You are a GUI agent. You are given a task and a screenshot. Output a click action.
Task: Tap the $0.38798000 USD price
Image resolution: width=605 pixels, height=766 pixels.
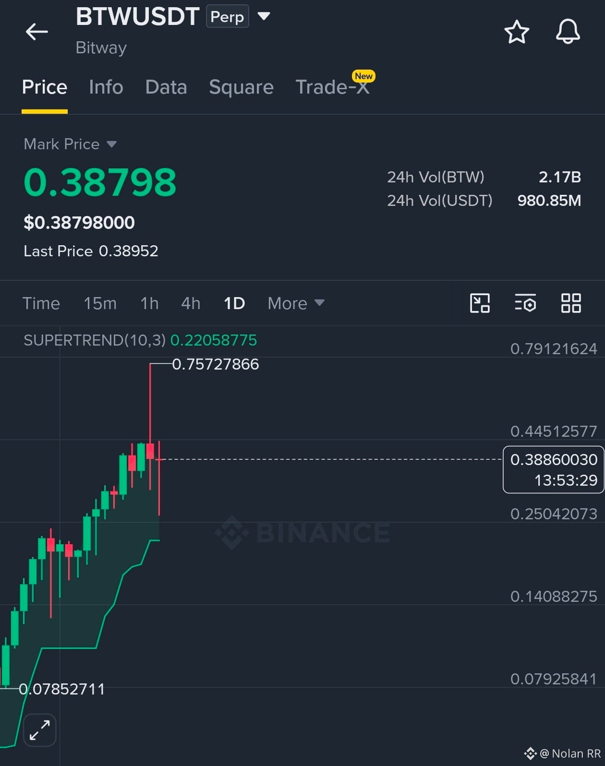(79, 223)
